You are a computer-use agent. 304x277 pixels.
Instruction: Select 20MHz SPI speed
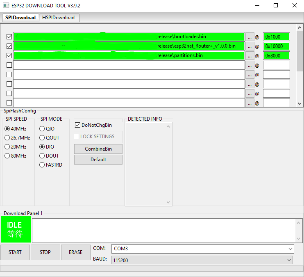16,147
